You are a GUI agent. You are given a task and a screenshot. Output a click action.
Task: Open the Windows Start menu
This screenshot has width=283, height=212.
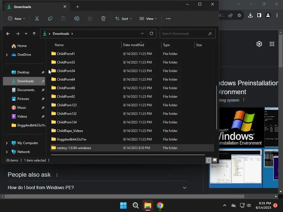click(x=124, y=205)
